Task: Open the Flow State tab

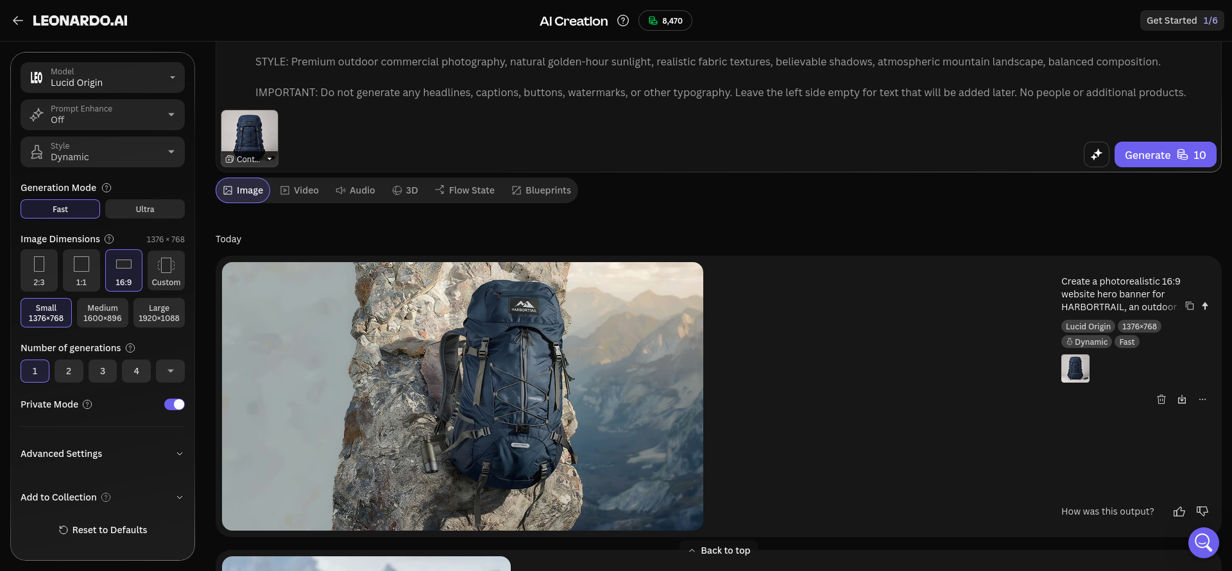Action: point(465,190)
